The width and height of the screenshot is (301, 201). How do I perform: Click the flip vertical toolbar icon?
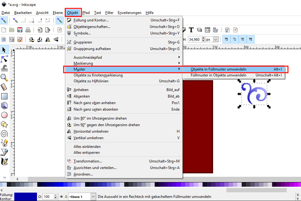click(x=56, y=39)
